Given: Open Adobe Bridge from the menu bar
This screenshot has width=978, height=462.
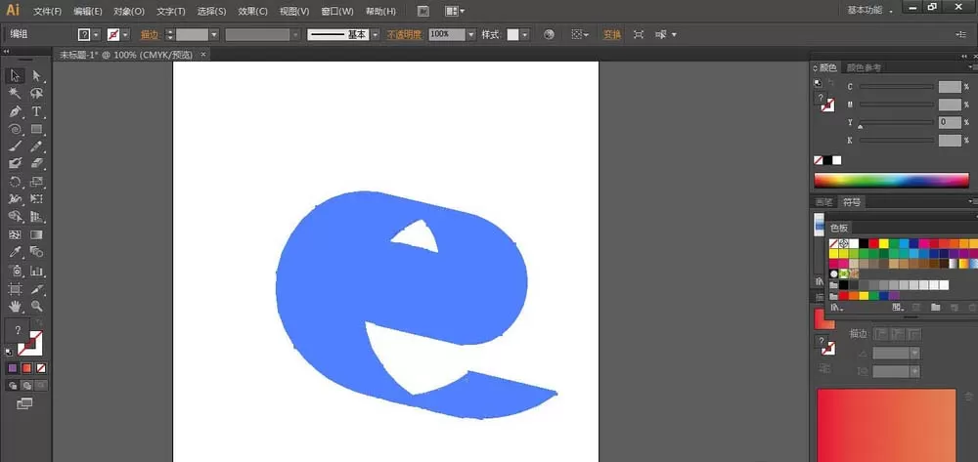Looking at the screenshot, I should point(422,11).
